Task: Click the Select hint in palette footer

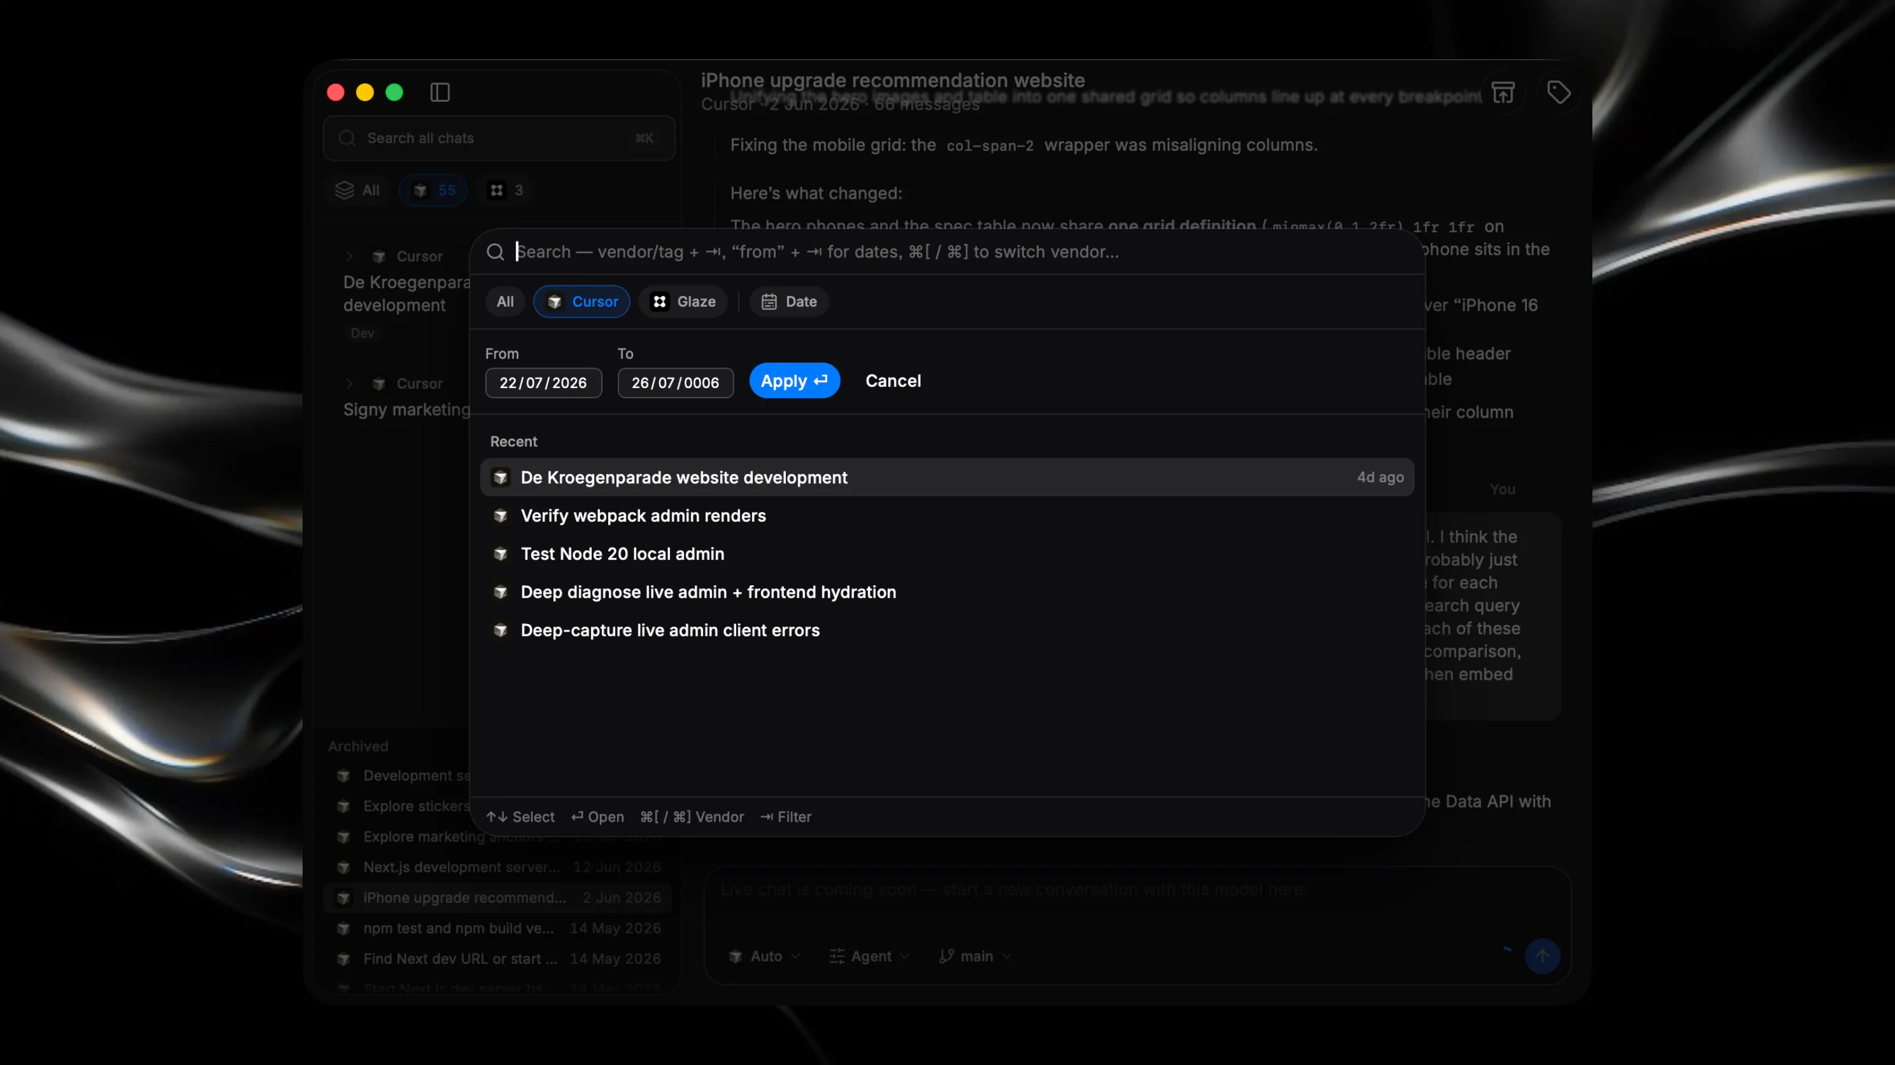Action: pyautogui.click(x=520, y=817)
